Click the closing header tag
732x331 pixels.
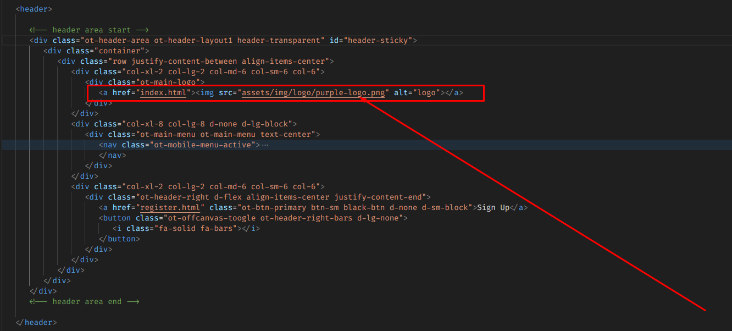click(36, 322)
